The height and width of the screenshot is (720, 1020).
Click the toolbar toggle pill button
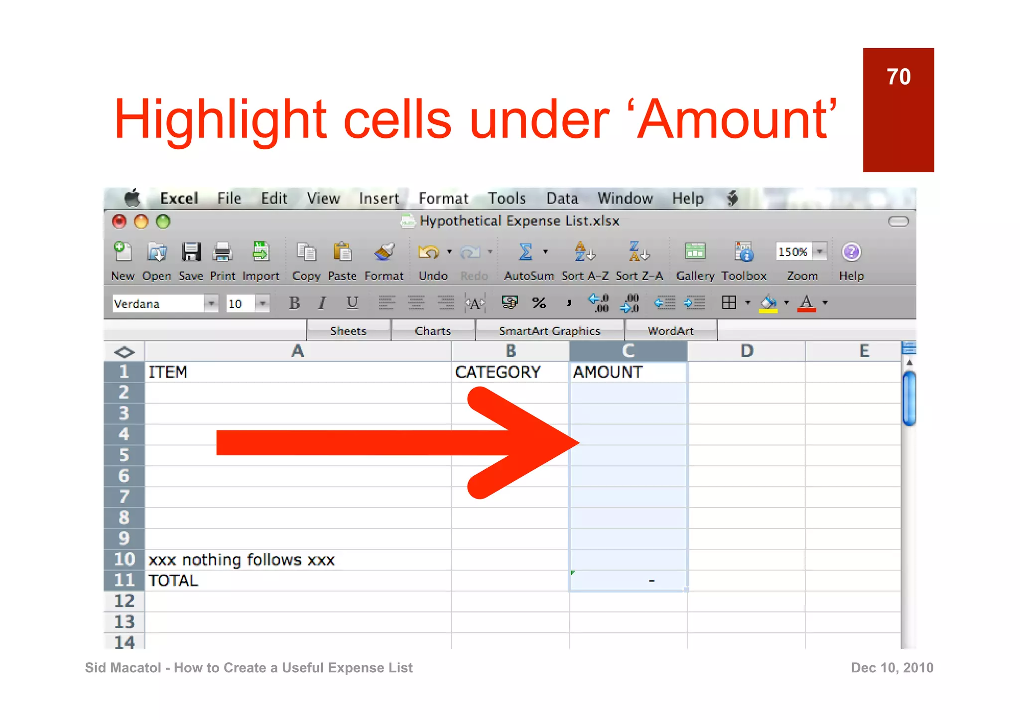[898, 221]
